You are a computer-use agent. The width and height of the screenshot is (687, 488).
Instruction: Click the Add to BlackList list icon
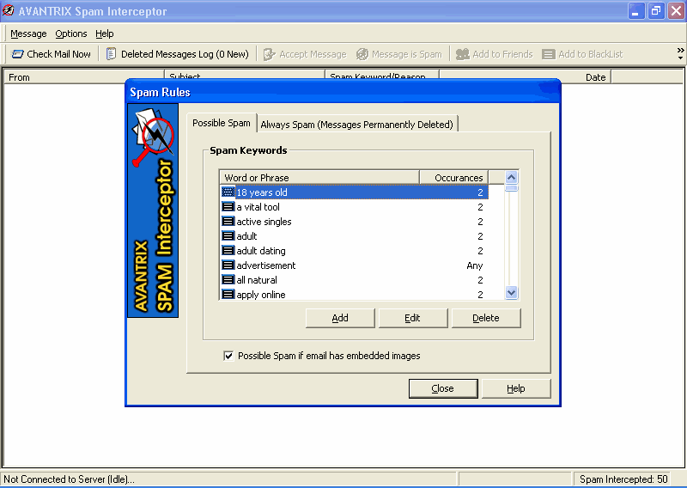pyautogui.click(x=549, y=54)
